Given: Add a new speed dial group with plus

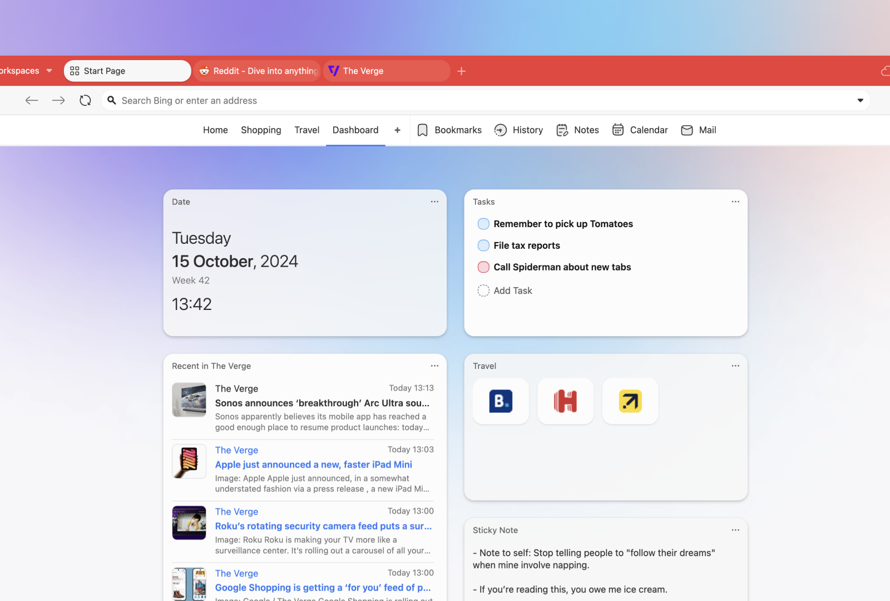Looking at the screenshot, I should click(397, 130).
